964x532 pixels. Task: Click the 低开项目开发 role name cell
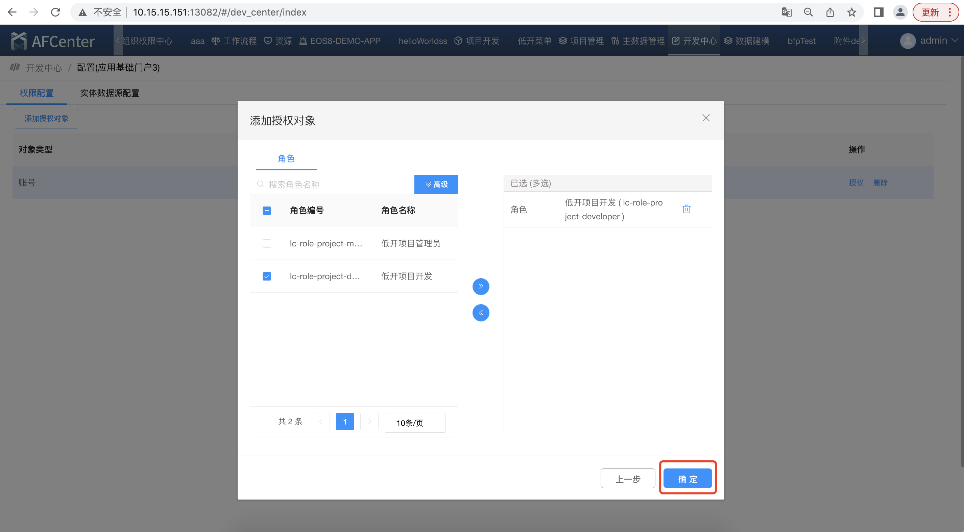pyautogui.click(x=406, y=276)
